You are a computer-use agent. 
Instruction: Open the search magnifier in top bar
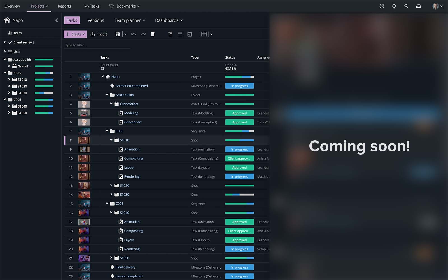406,6
